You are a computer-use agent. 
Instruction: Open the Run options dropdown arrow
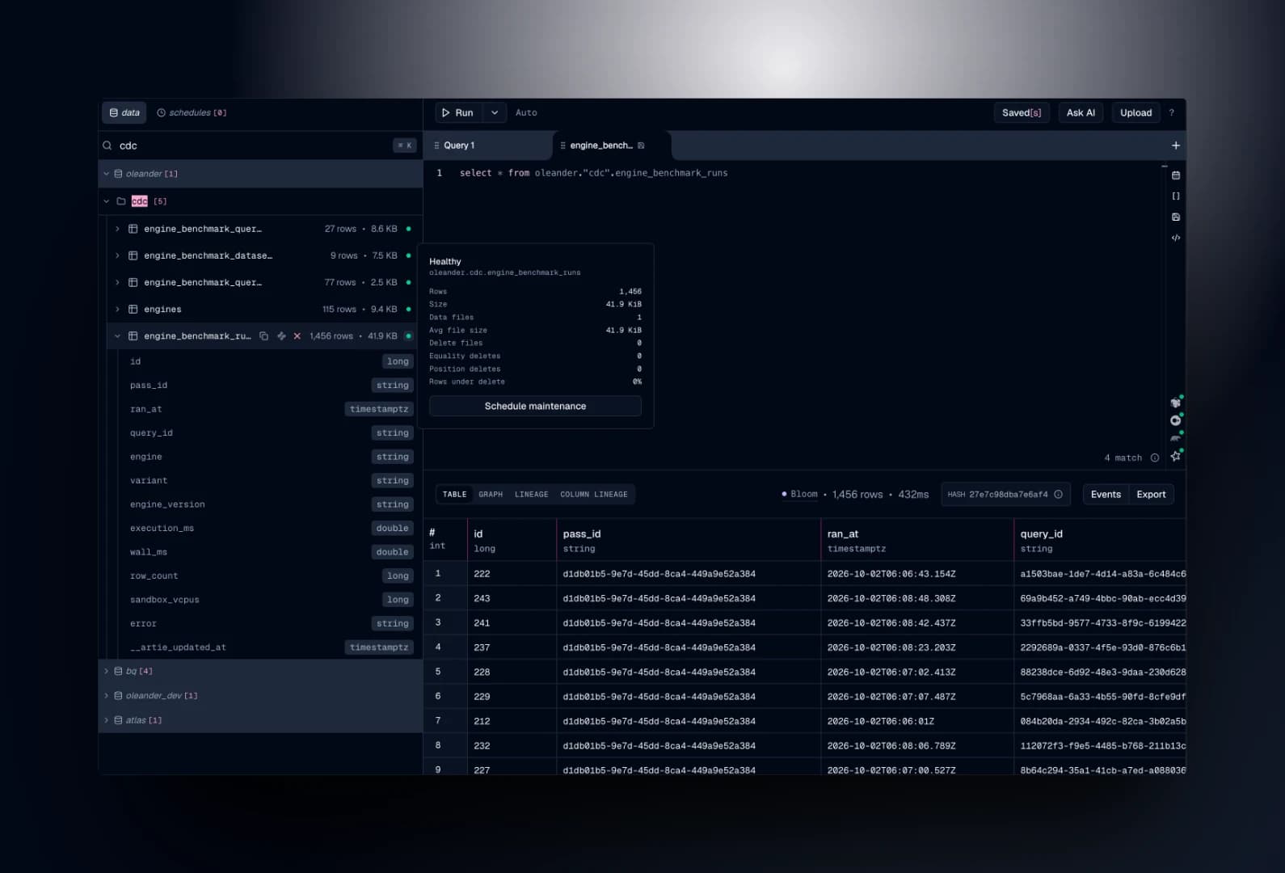point(495,113)
